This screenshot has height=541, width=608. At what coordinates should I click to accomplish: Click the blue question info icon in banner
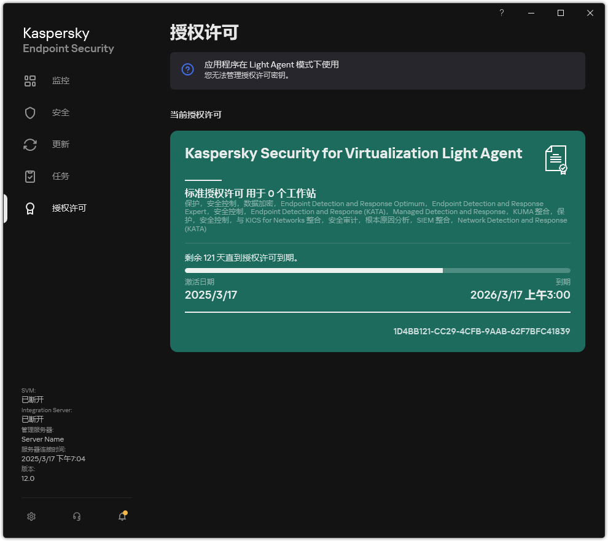click(x=187, y=69)
